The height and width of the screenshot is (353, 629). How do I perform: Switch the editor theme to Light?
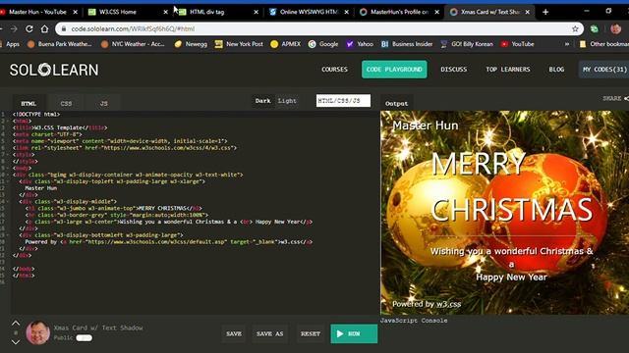click(x=287, y=101)
